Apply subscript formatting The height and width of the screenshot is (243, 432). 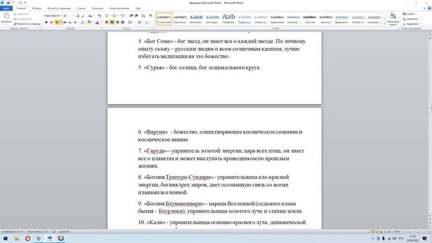click(x=70, y=22)
